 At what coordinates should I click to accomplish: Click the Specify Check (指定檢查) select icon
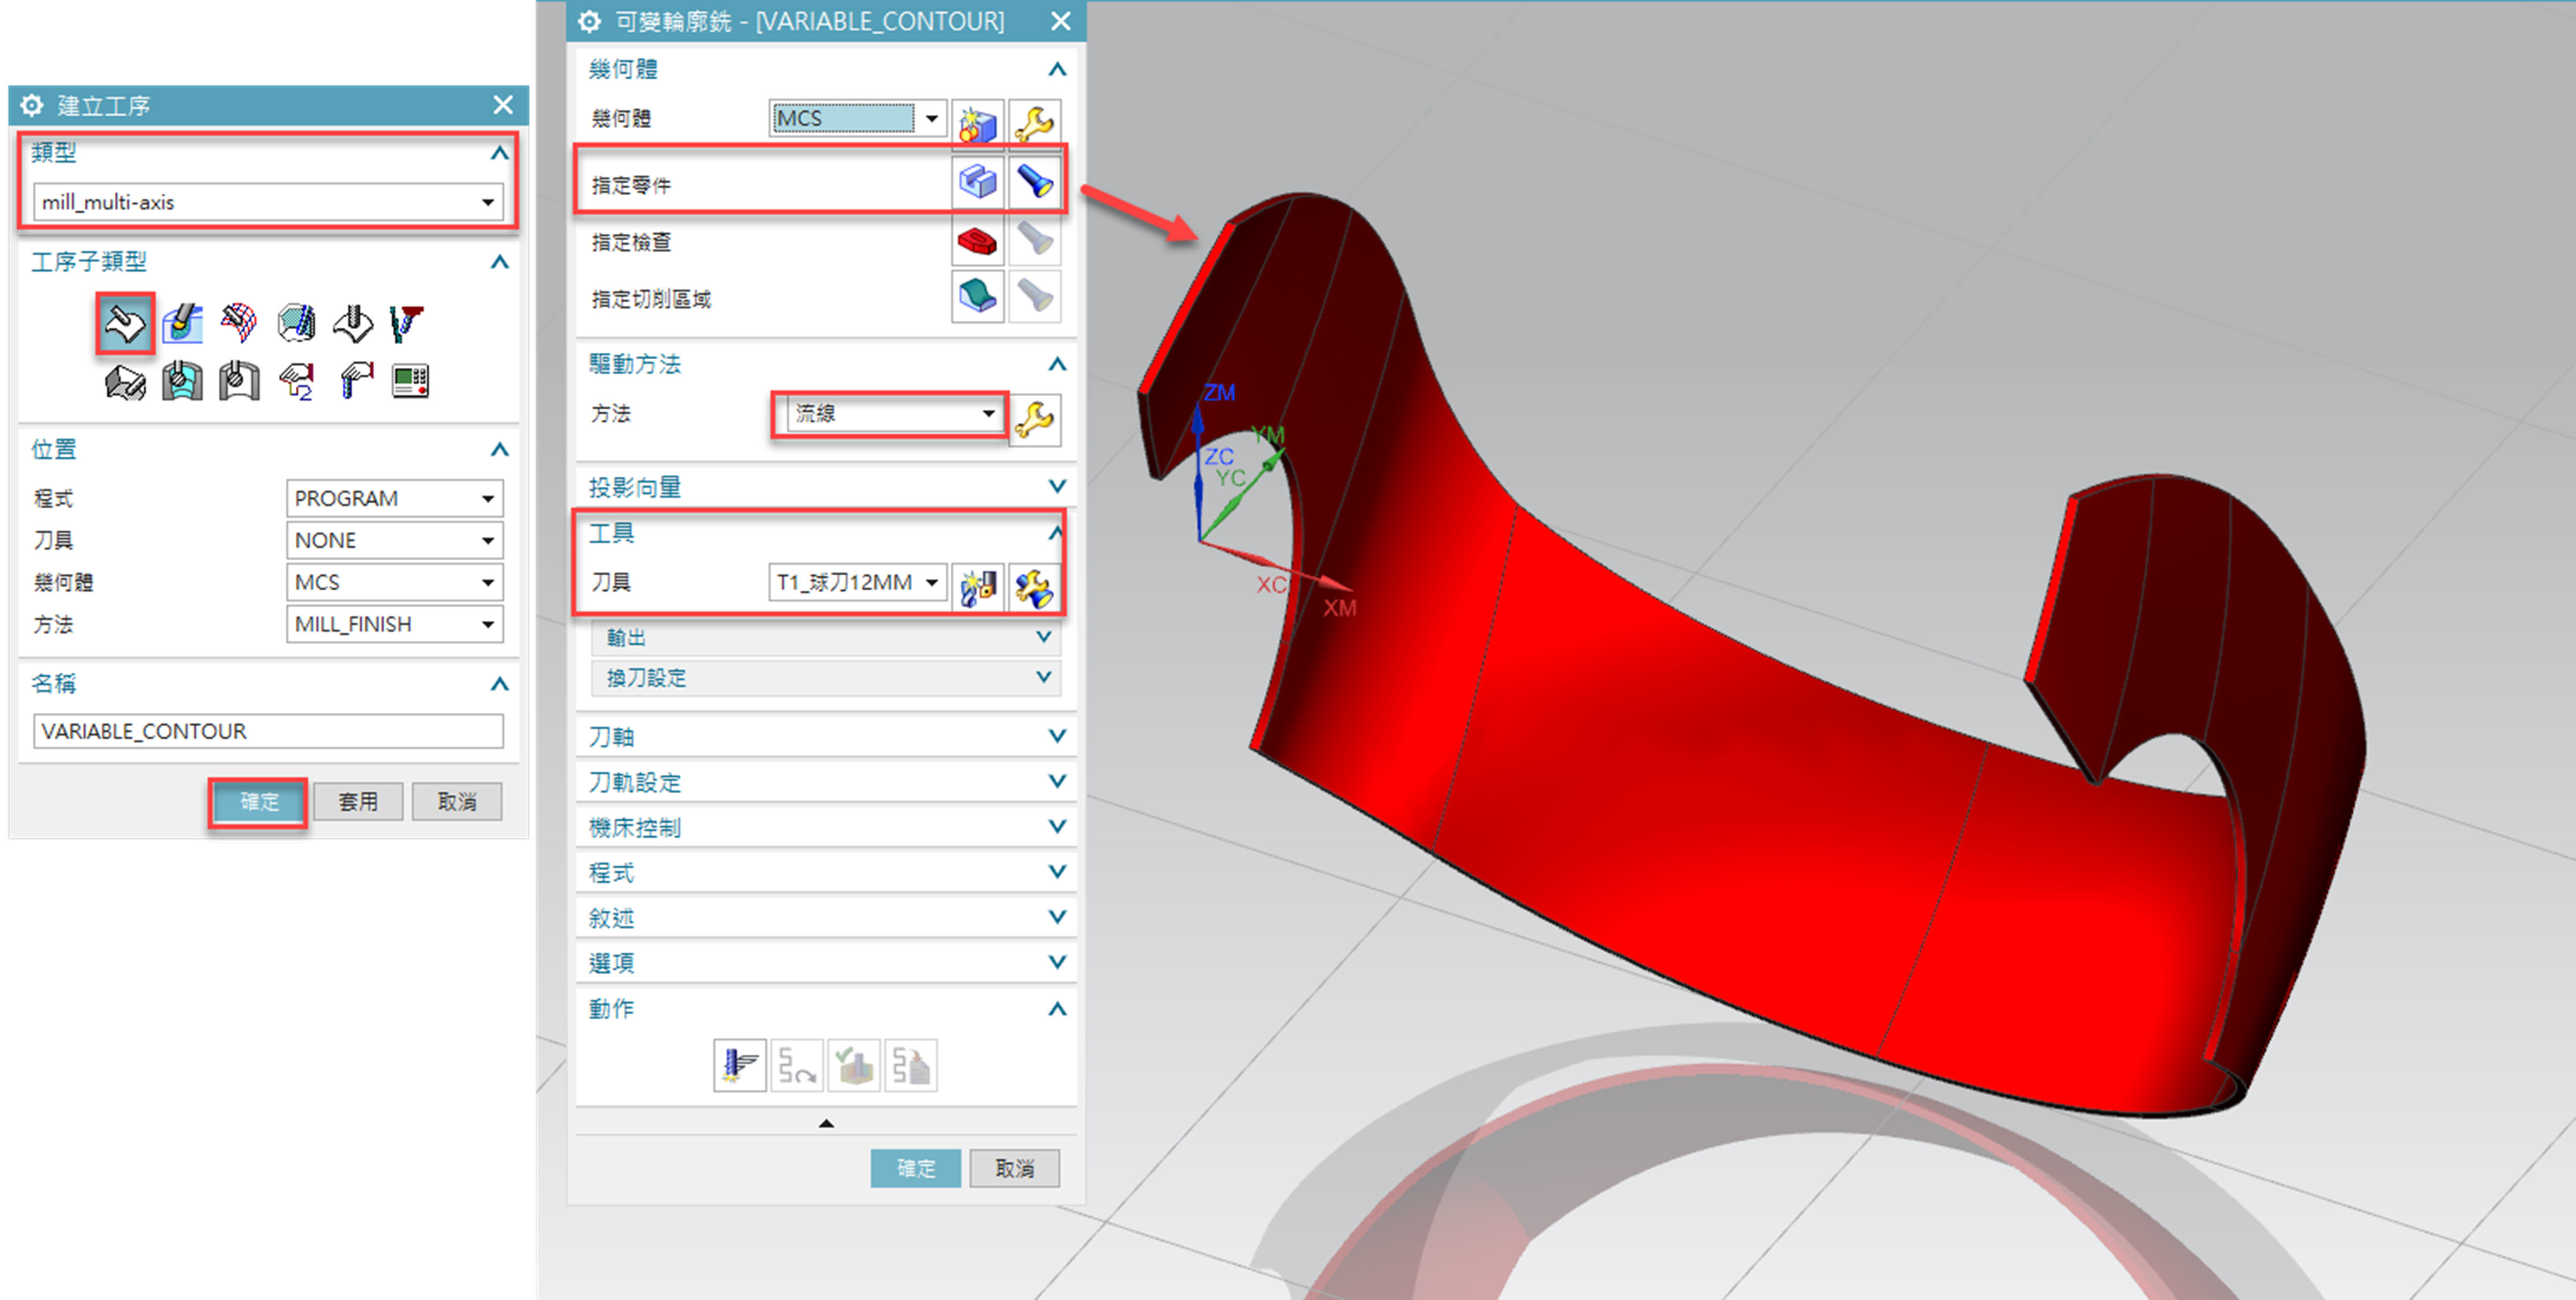(x=977, y=240)
